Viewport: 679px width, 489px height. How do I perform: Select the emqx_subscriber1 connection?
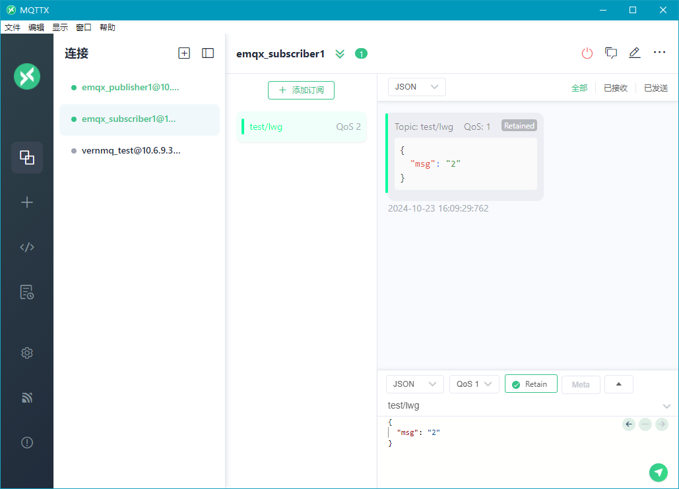[139, 119]
